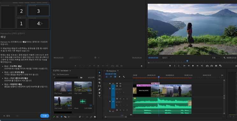The image size is (237, 121).
Task: Adjust Project panel thumbnail size slider
Action: (x=72, y=117)
